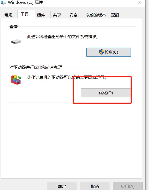Image resolution: width=149 pixels, height=190 pixels.
Task: Click the optimize drives description text
Action: pyautogui.click(x=67, y=77)
